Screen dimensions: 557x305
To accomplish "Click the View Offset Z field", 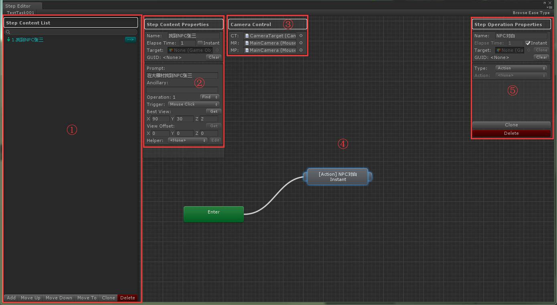I will (209, 133).
